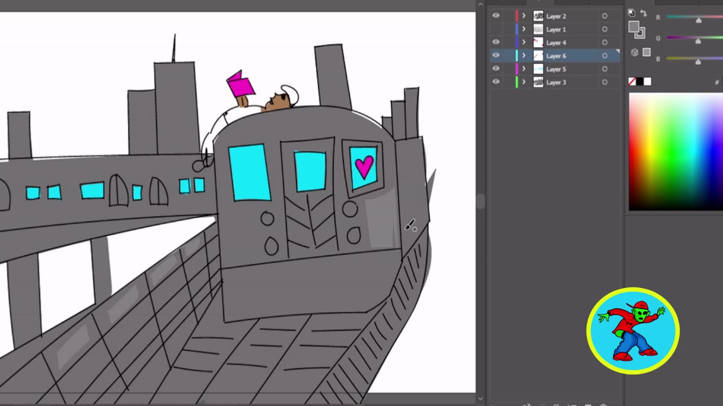This screenshot has width=723, height=406.
Task: Select the row named Layer 2
Action: tap(556, 16)
